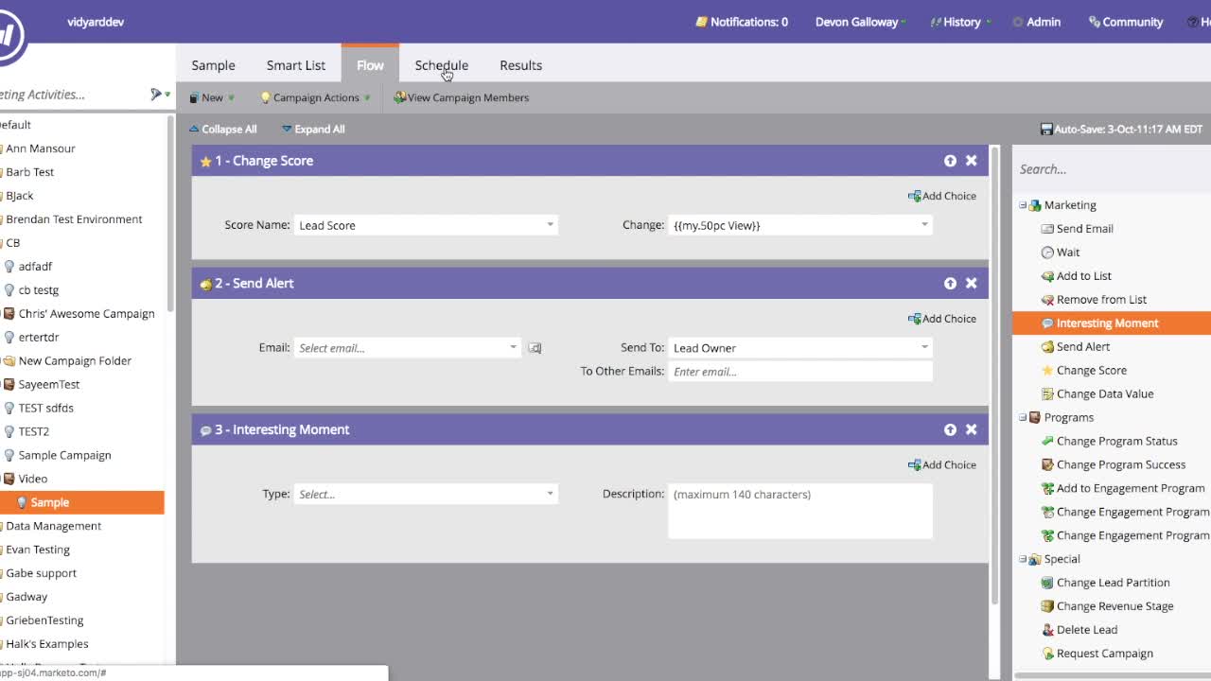Add Choice to Send Alert step
The width and height of the screenshot is (1211, 681).
942,319
